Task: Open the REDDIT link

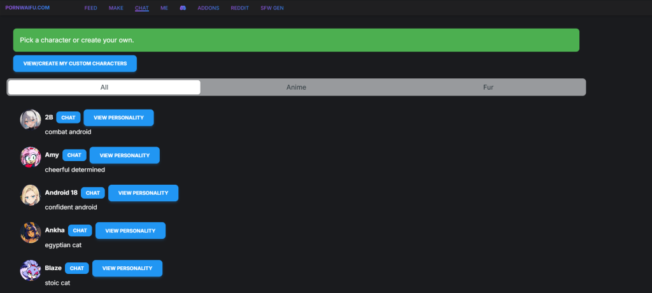Action: (x=240, y=8)
